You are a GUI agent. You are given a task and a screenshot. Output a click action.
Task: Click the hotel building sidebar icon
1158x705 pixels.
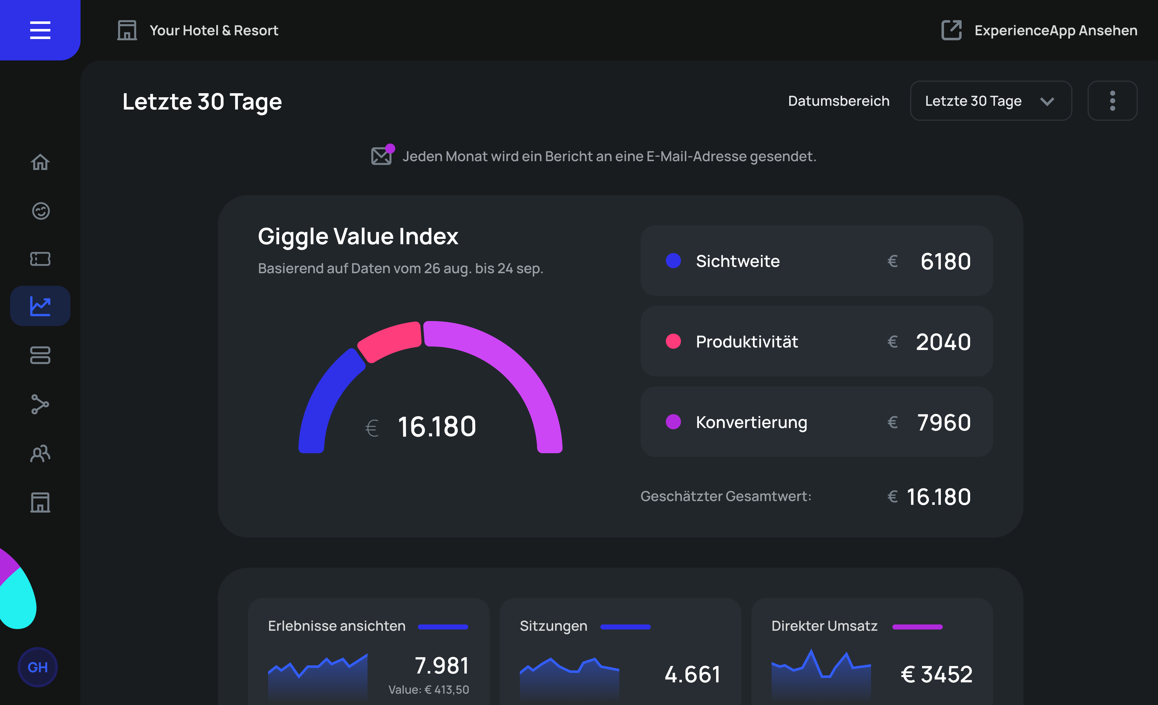[x=40, y=502]
